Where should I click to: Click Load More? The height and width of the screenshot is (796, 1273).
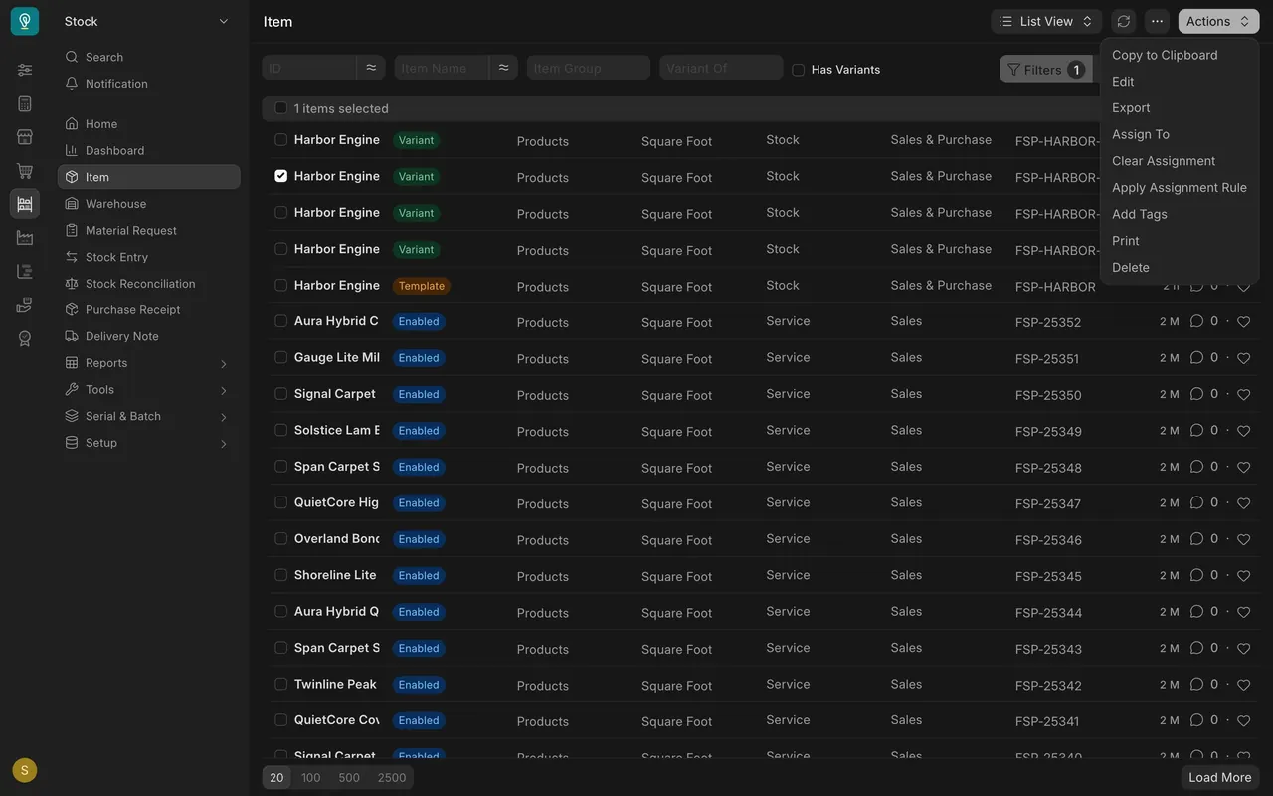pyautogui.click(x=1220, y=777)
